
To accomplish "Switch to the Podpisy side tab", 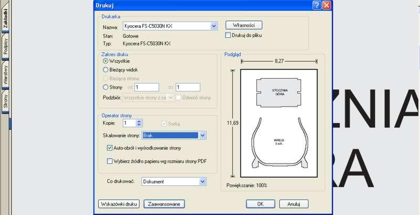I will pos(5,47).
